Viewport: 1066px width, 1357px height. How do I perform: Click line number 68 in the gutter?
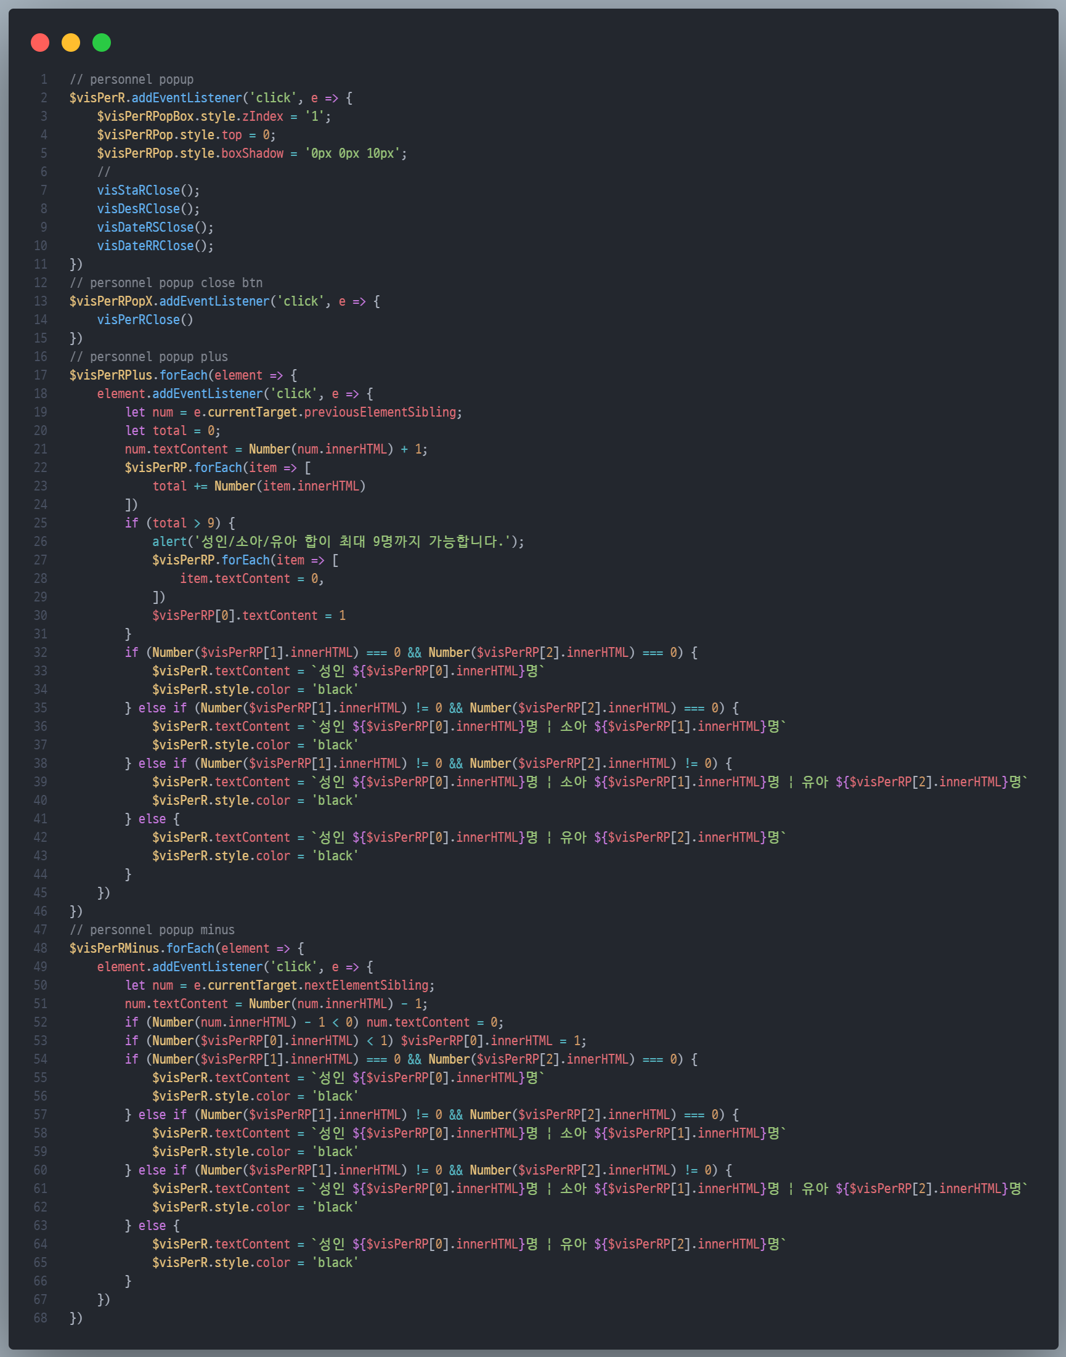click(41, 1318)
